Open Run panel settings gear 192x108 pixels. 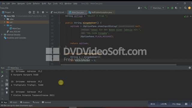[190, 68]
